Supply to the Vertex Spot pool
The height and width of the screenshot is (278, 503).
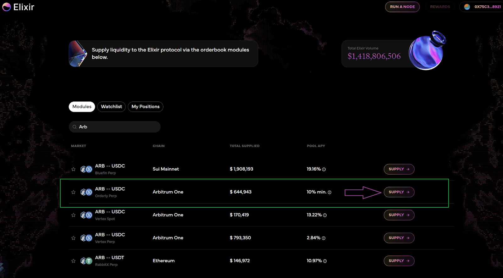tap(399, 215)
